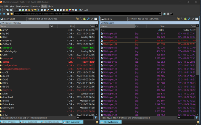Sort left panel by Name column header

click(25, 26)
